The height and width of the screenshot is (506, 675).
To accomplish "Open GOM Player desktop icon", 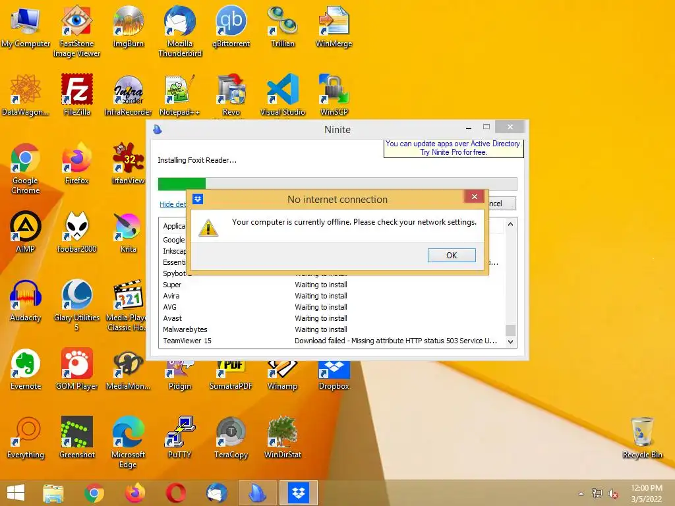I will (76, 370).
